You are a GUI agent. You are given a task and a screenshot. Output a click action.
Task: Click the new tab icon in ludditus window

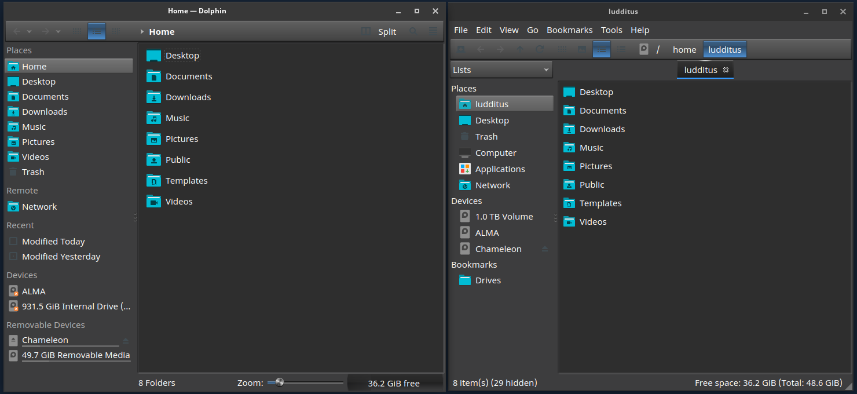tap(461, 50)
